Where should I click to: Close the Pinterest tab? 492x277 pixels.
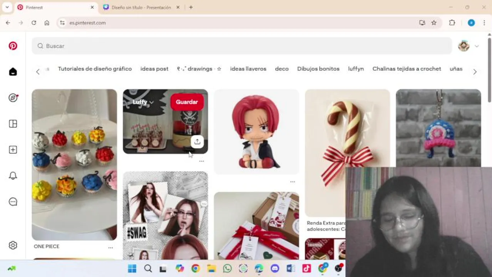(x=92, y=7)
